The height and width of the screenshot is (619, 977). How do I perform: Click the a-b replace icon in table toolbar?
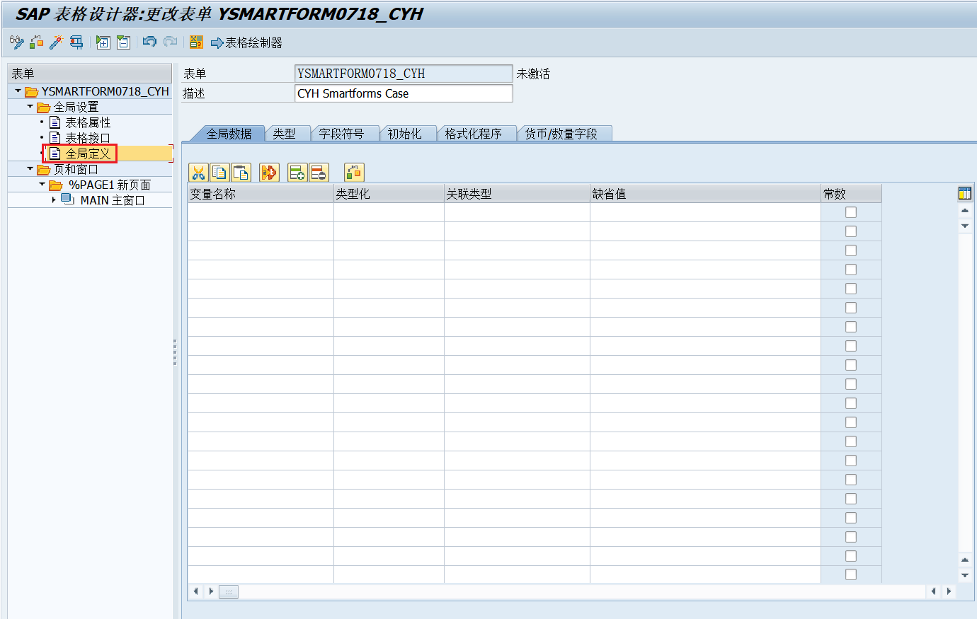269,172
